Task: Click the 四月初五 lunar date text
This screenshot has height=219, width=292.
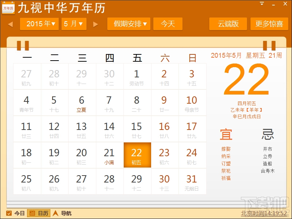Action: [247, 103]
